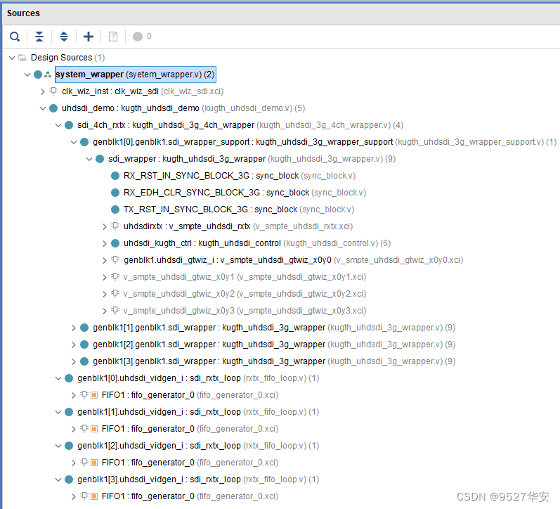Screen dimensions: 560x509
Task: Expand uhdsdi_kugth_ctrl module node
Action: pyautogui.click(x=105, y=243)
